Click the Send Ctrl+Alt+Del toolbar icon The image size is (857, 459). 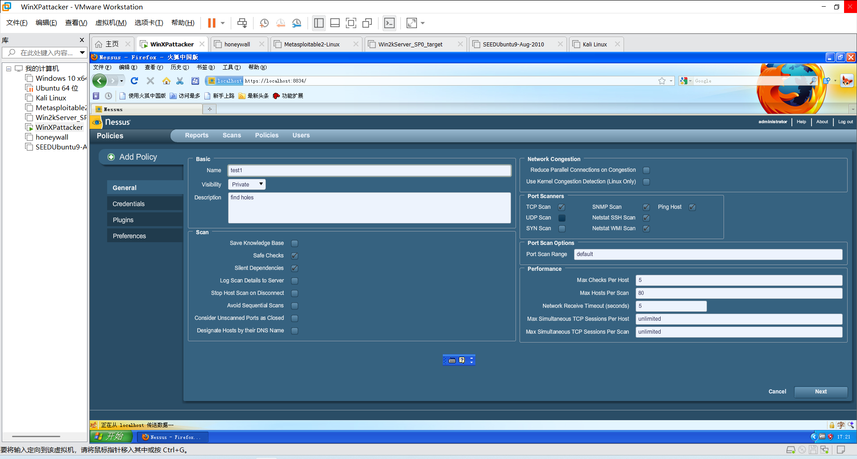click(242, 23)
